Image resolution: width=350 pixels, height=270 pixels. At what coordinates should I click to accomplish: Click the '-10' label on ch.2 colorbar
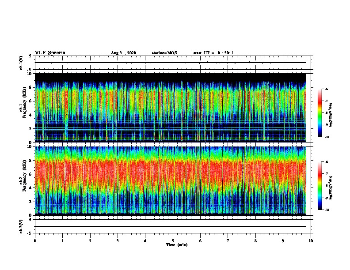327,210
